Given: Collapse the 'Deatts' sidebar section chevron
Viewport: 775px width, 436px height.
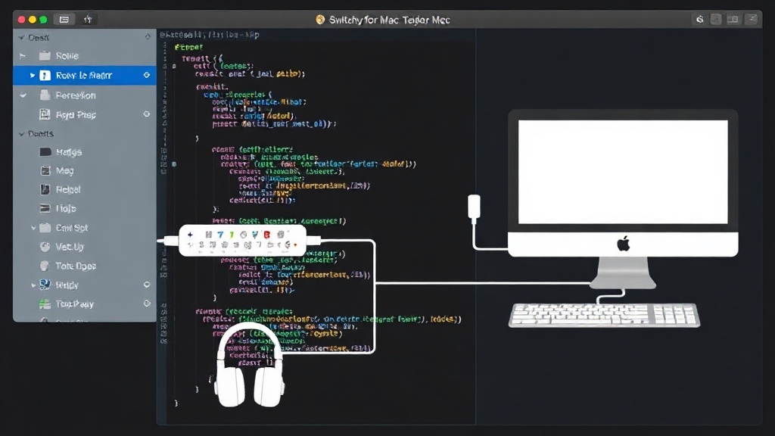Looking at the screenshot, I should [21, 134].
